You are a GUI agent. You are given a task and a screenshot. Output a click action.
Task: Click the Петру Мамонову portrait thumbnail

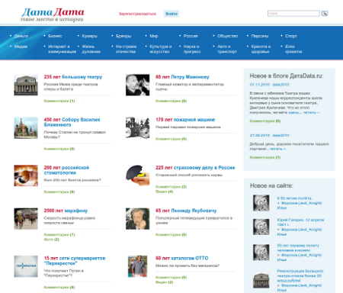point(138,85)
